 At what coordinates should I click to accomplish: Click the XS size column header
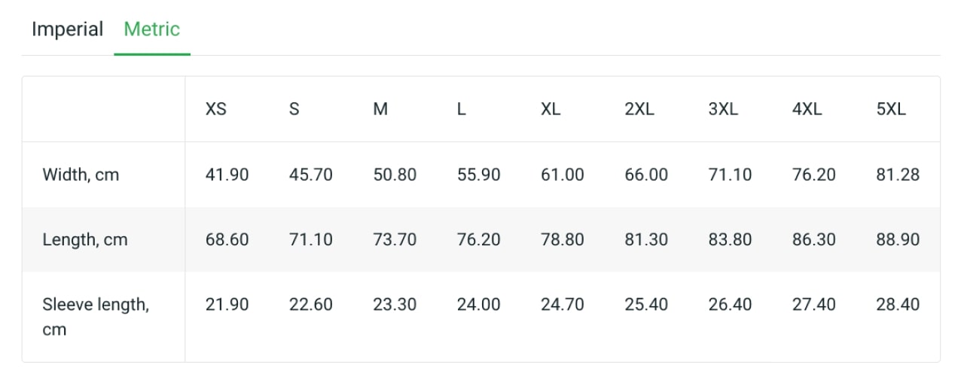(216, 109)
